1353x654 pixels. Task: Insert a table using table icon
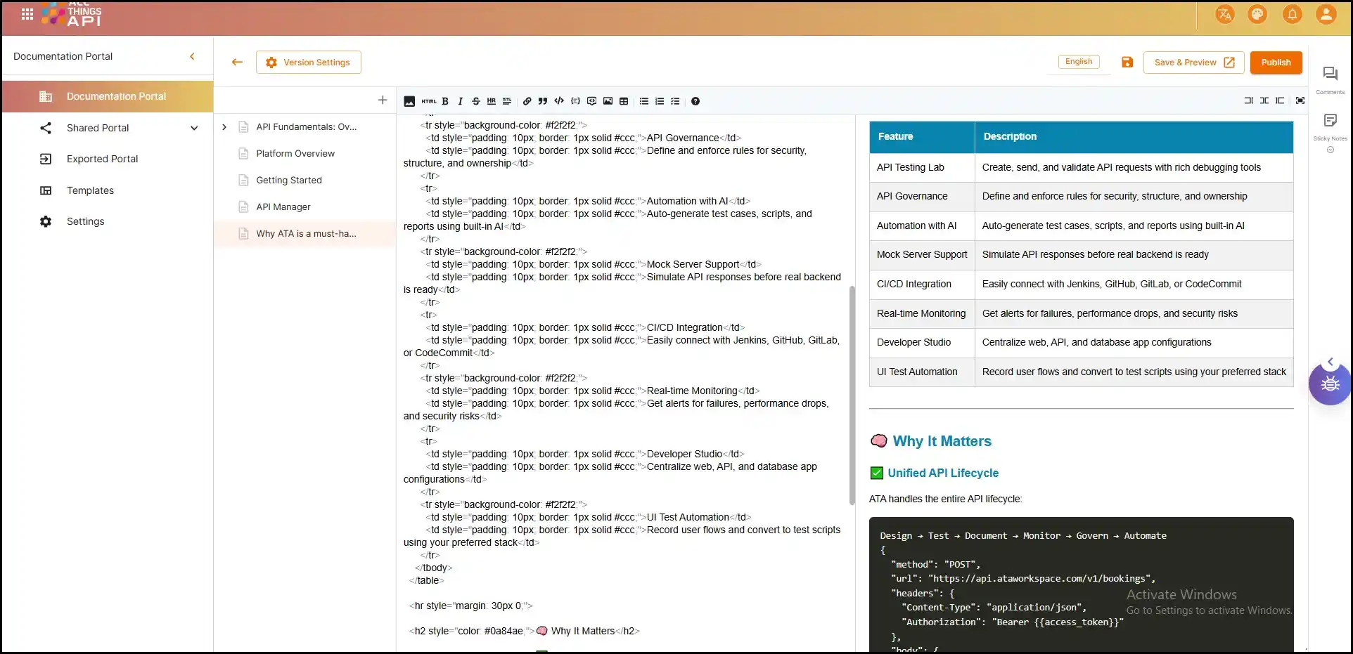(624, 101)
